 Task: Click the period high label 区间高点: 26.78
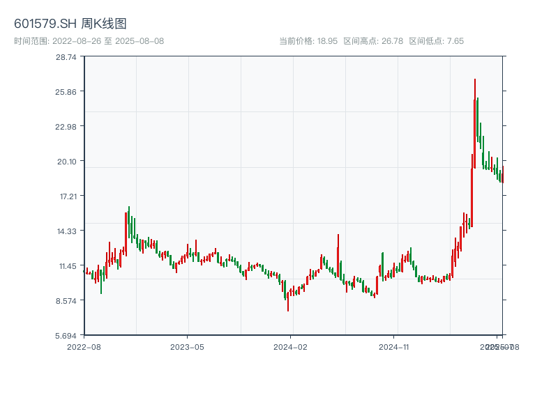tap(373, 41)
